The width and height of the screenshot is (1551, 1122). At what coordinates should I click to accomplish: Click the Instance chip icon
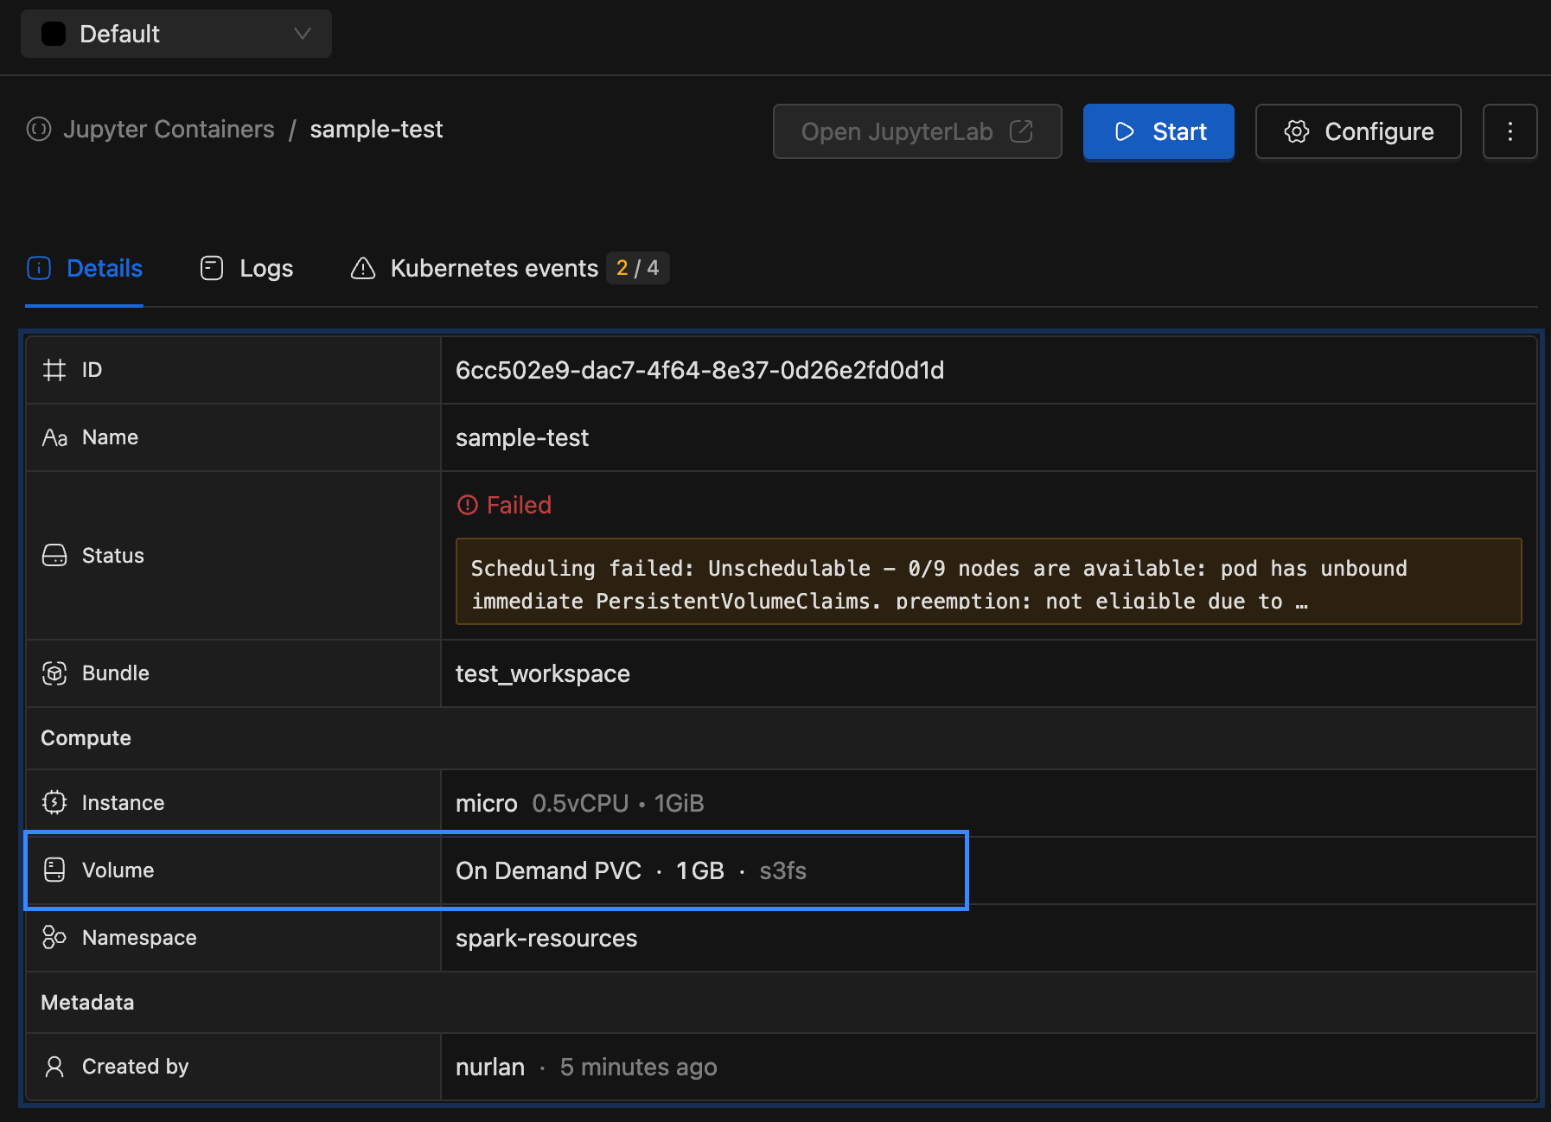point(54,803)
